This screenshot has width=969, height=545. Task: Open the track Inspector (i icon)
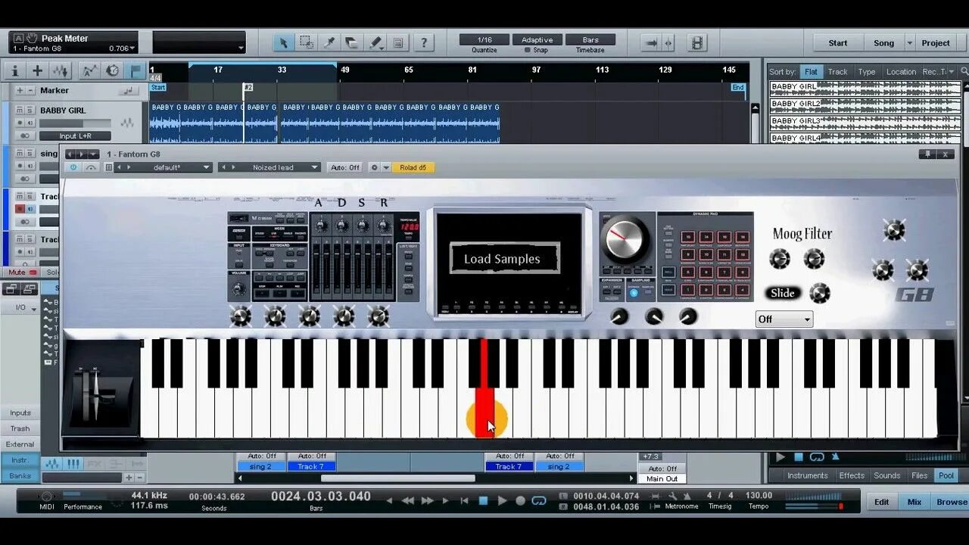(14, 70)
